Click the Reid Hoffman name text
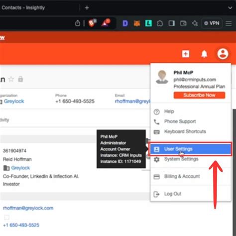 click(x=17, y=159)
